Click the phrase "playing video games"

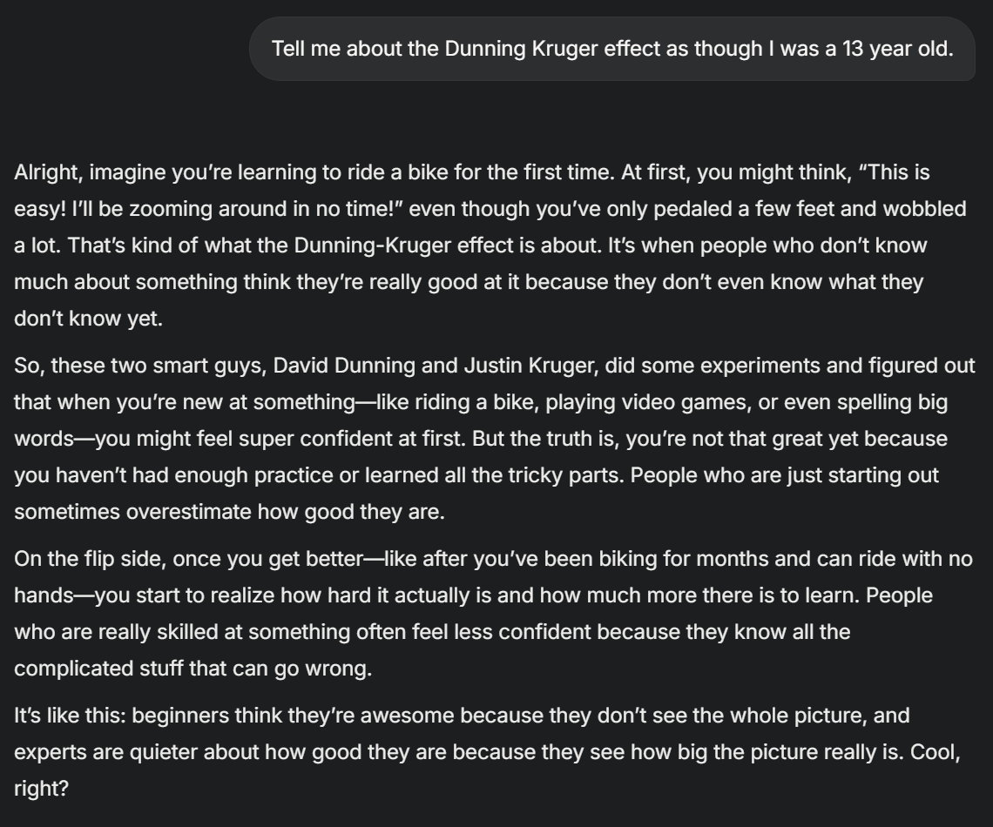[648, 402]
